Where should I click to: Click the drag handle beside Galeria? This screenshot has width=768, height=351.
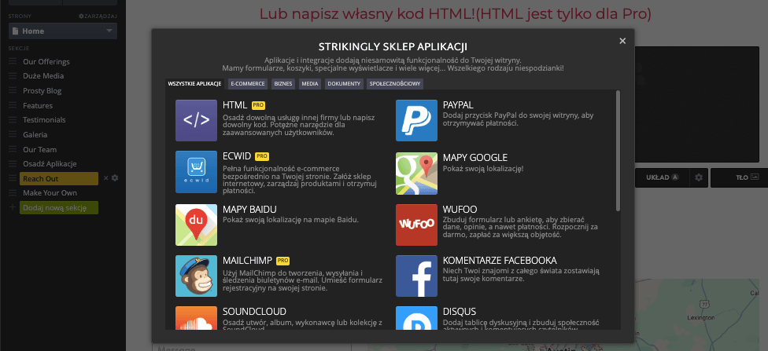pos(13,134)
